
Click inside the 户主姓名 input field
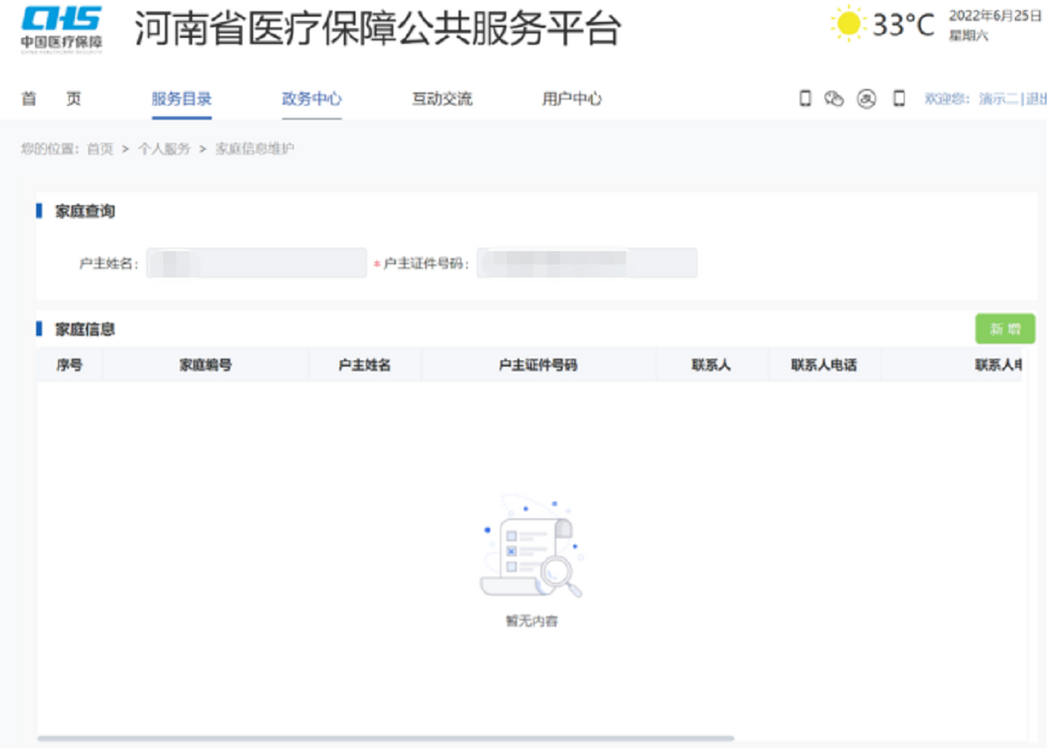click(x=256, y=263)
